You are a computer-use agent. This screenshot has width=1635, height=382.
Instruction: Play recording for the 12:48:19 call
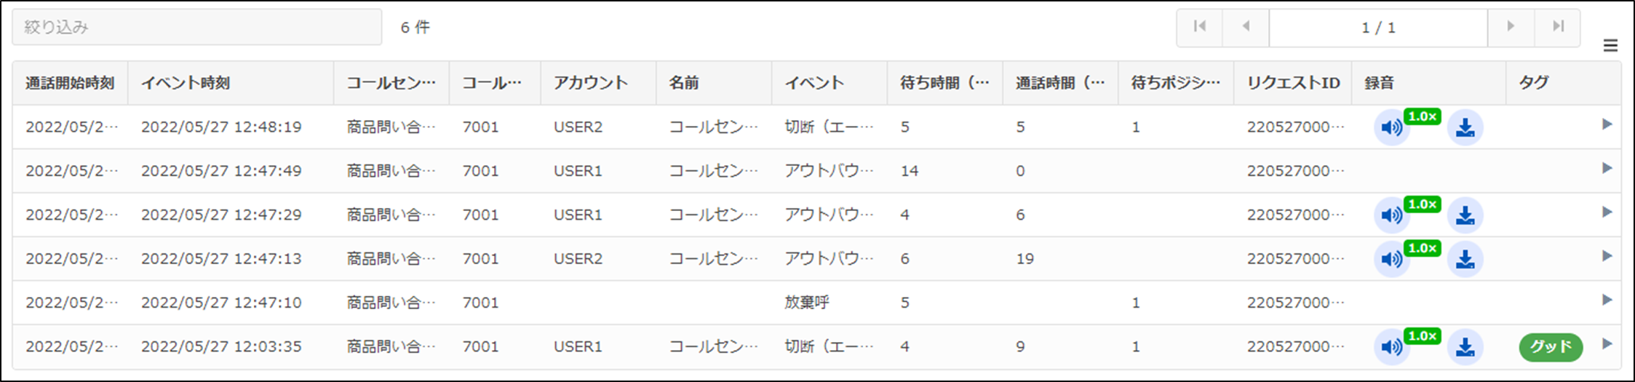[x=1391, y=128]
